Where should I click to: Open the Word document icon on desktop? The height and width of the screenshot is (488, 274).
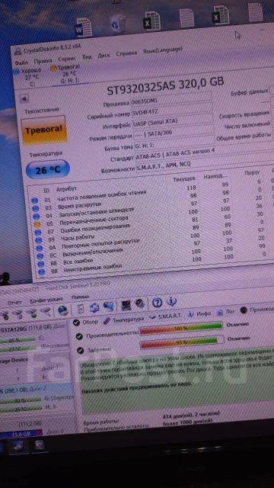[84, 27]
